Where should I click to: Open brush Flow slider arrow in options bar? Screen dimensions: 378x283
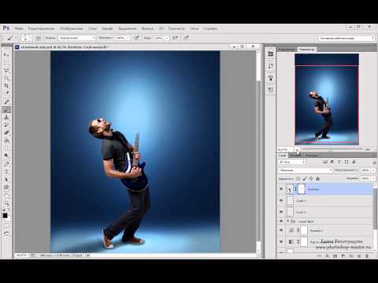click(167, 38)
